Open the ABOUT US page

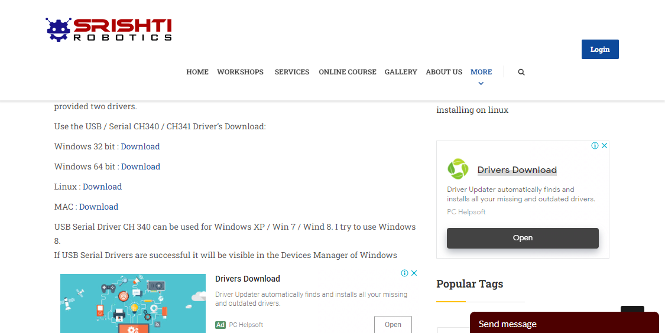[444, 72]
